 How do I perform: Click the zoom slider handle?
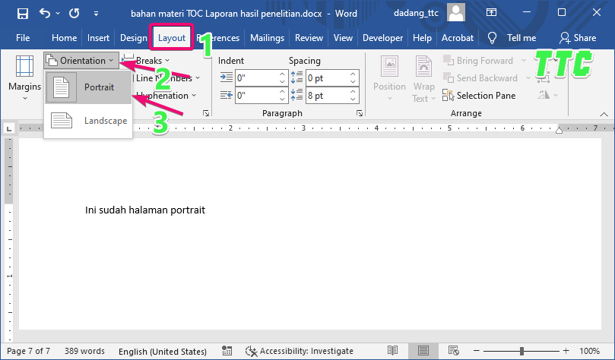pyautogui.click(x=521, y=351)
